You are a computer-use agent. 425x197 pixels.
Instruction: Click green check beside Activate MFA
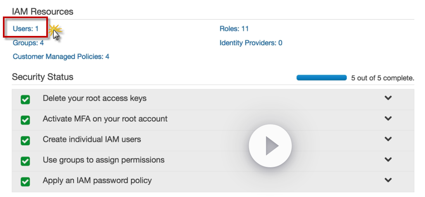click(25, 120)
